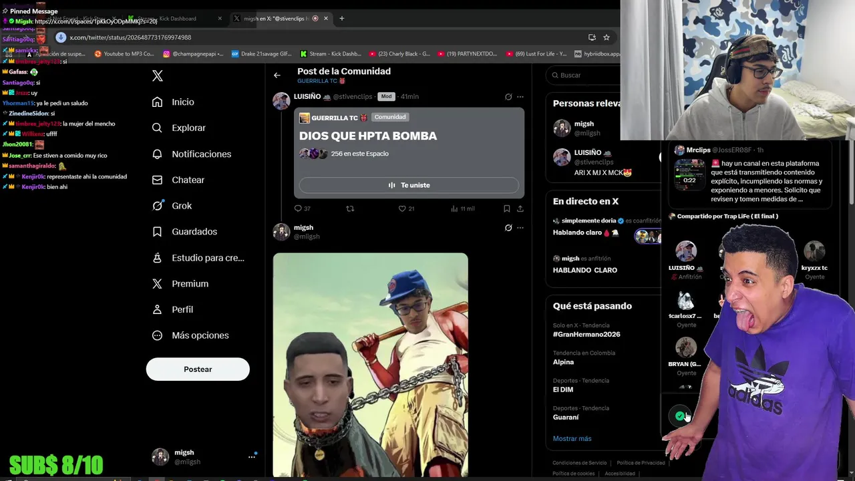This screenshot has height=481, width=855.
Task: Open Mrclips shared post in Space panel
Action: (749, 175)
